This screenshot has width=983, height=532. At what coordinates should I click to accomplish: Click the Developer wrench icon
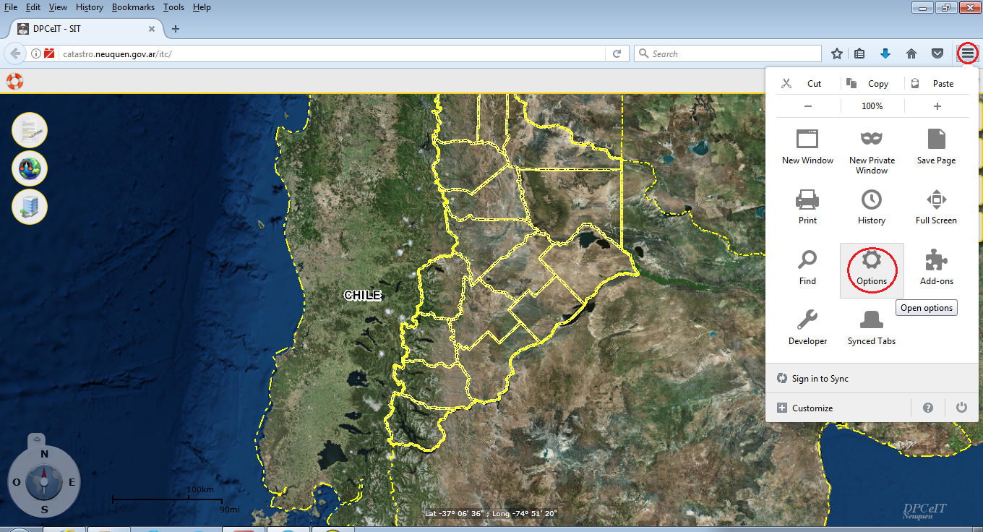pyautogui.click(x=807, y=320)
